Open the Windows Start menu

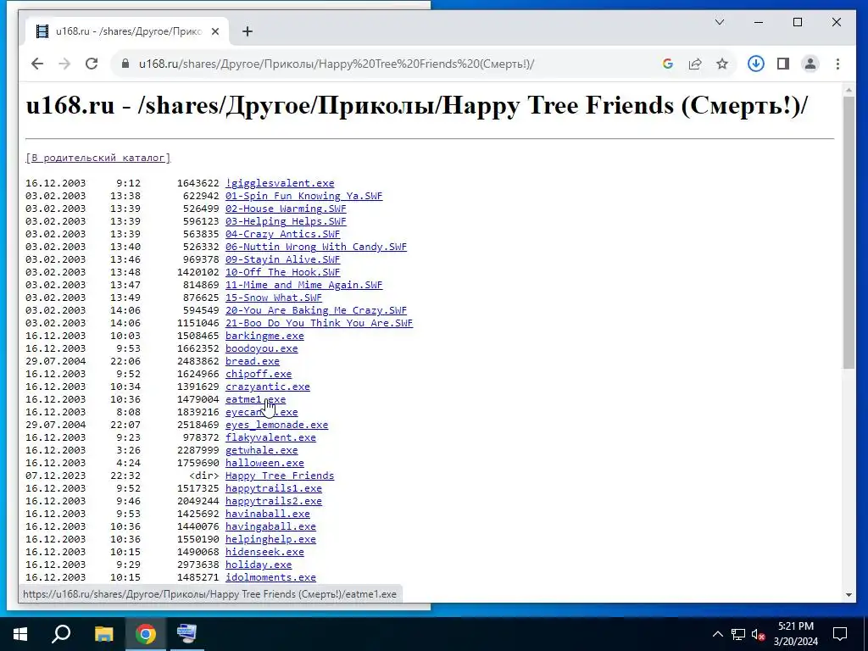(x=20, y=634)
